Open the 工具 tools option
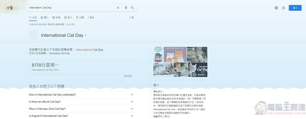This screenshot has height=119, width=306. click(x=131, y=17)
